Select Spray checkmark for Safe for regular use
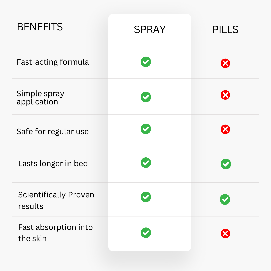This screenshot has width=271, height=271. coord(146,129)
